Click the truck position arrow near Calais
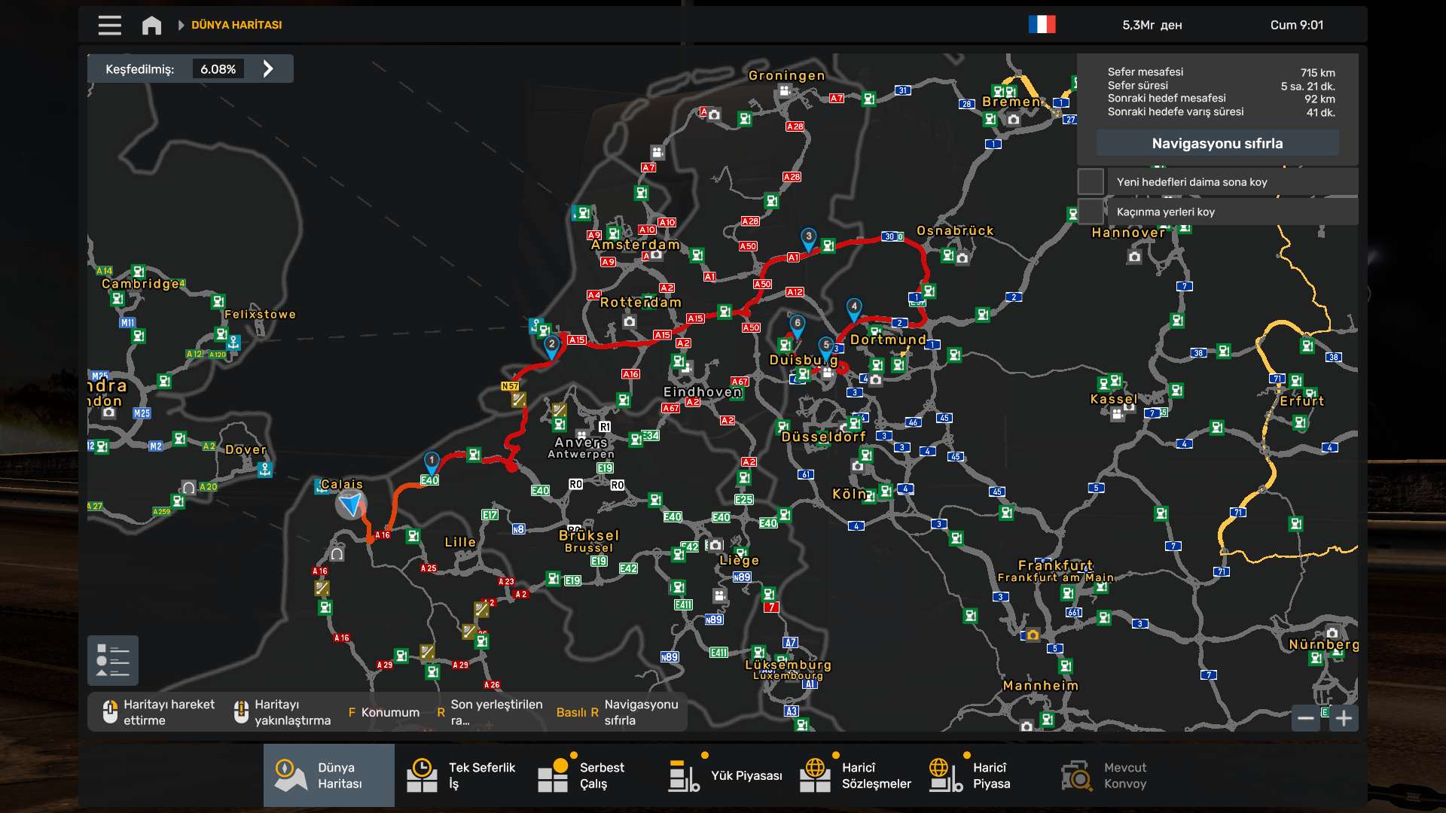The height and width of the screenshot is (813, 1446). coord(351,504)
